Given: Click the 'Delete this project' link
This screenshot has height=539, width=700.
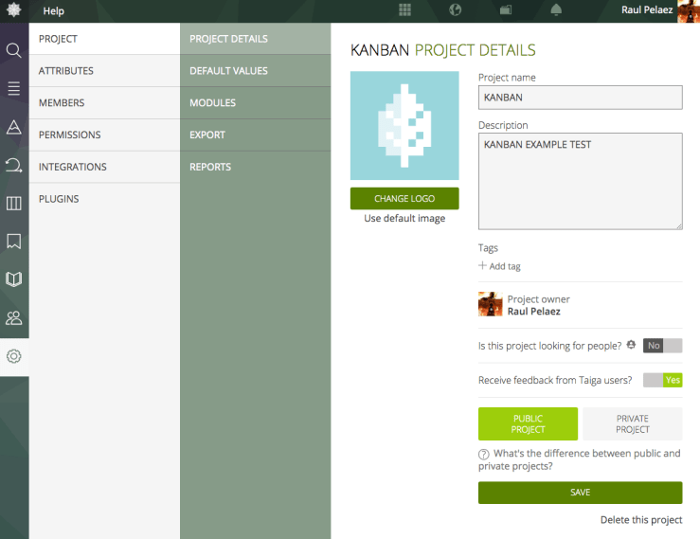Looking at the screenshot, I should tap(640, 520).
